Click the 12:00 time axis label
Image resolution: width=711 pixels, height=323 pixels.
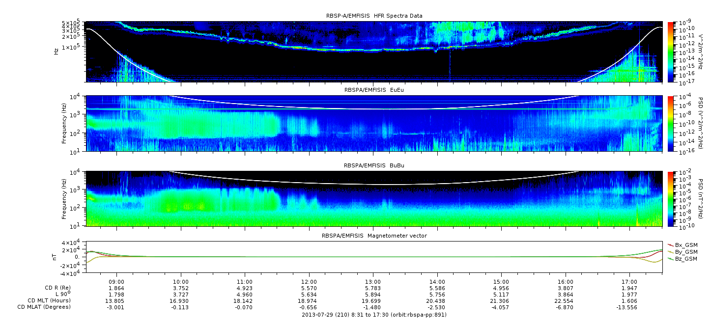point(309,282)
